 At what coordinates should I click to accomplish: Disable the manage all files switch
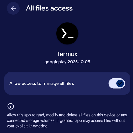117,83
